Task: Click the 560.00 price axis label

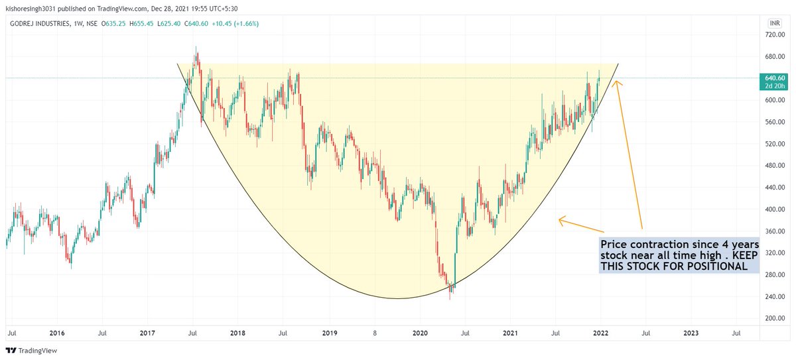Action: (775, 122)
